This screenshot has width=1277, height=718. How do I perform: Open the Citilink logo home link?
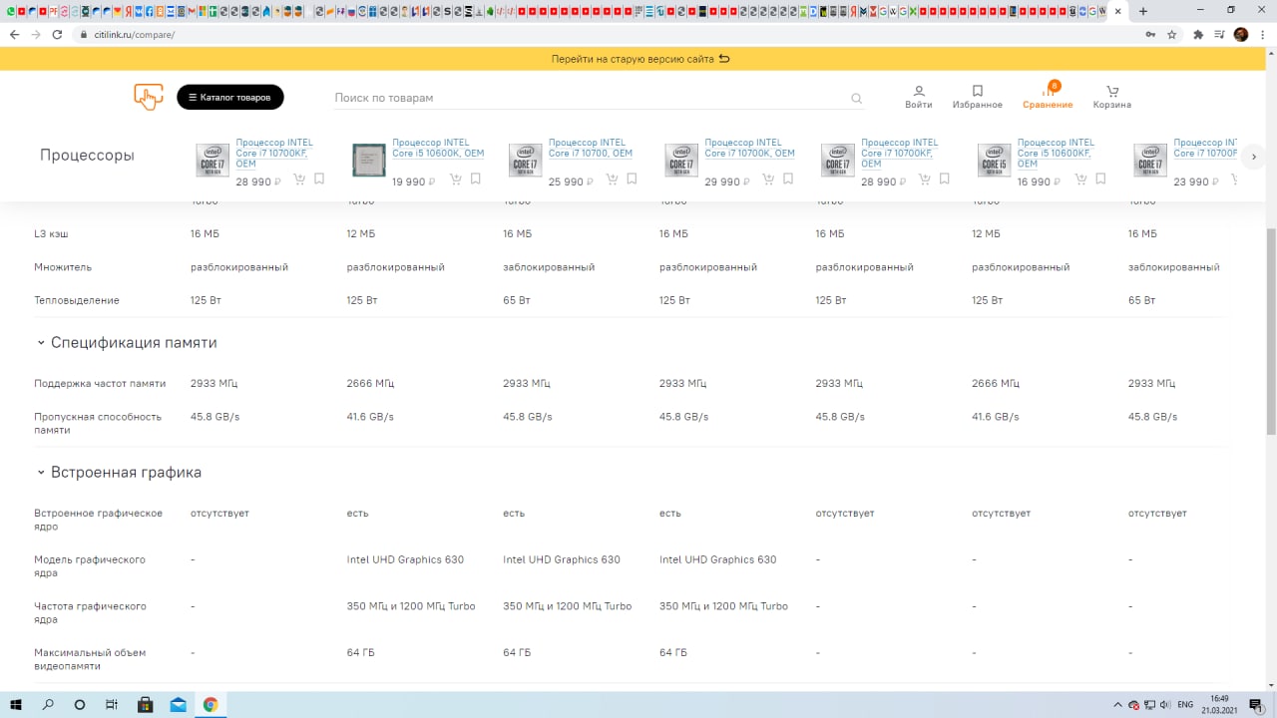(148, 97)
